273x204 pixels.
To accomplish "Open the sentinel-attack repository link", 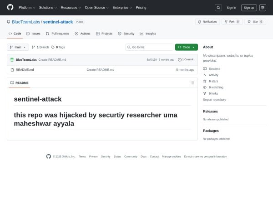I will click(58, 22).
